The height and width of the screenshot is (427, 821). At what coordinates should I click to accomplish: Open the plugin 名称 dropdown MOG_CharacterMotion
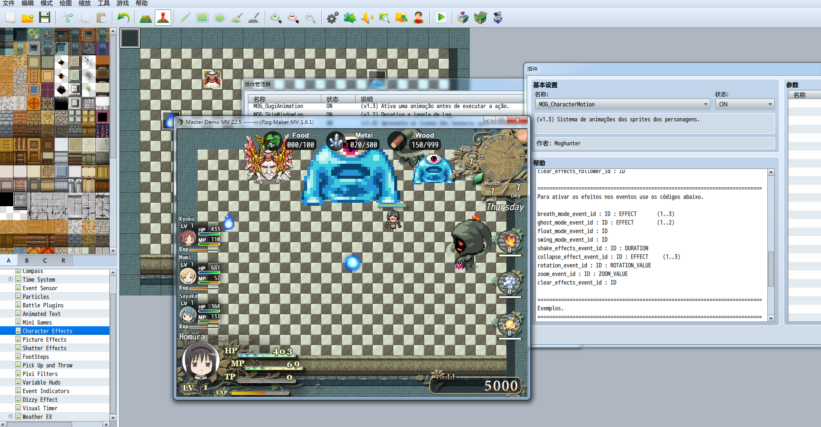(x=622, y=104)
